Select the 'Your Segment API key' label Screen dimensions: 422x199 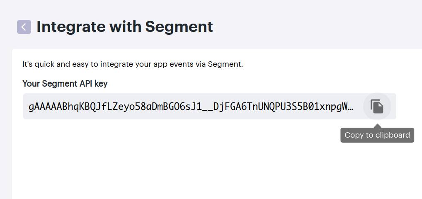tap(65, 84)
